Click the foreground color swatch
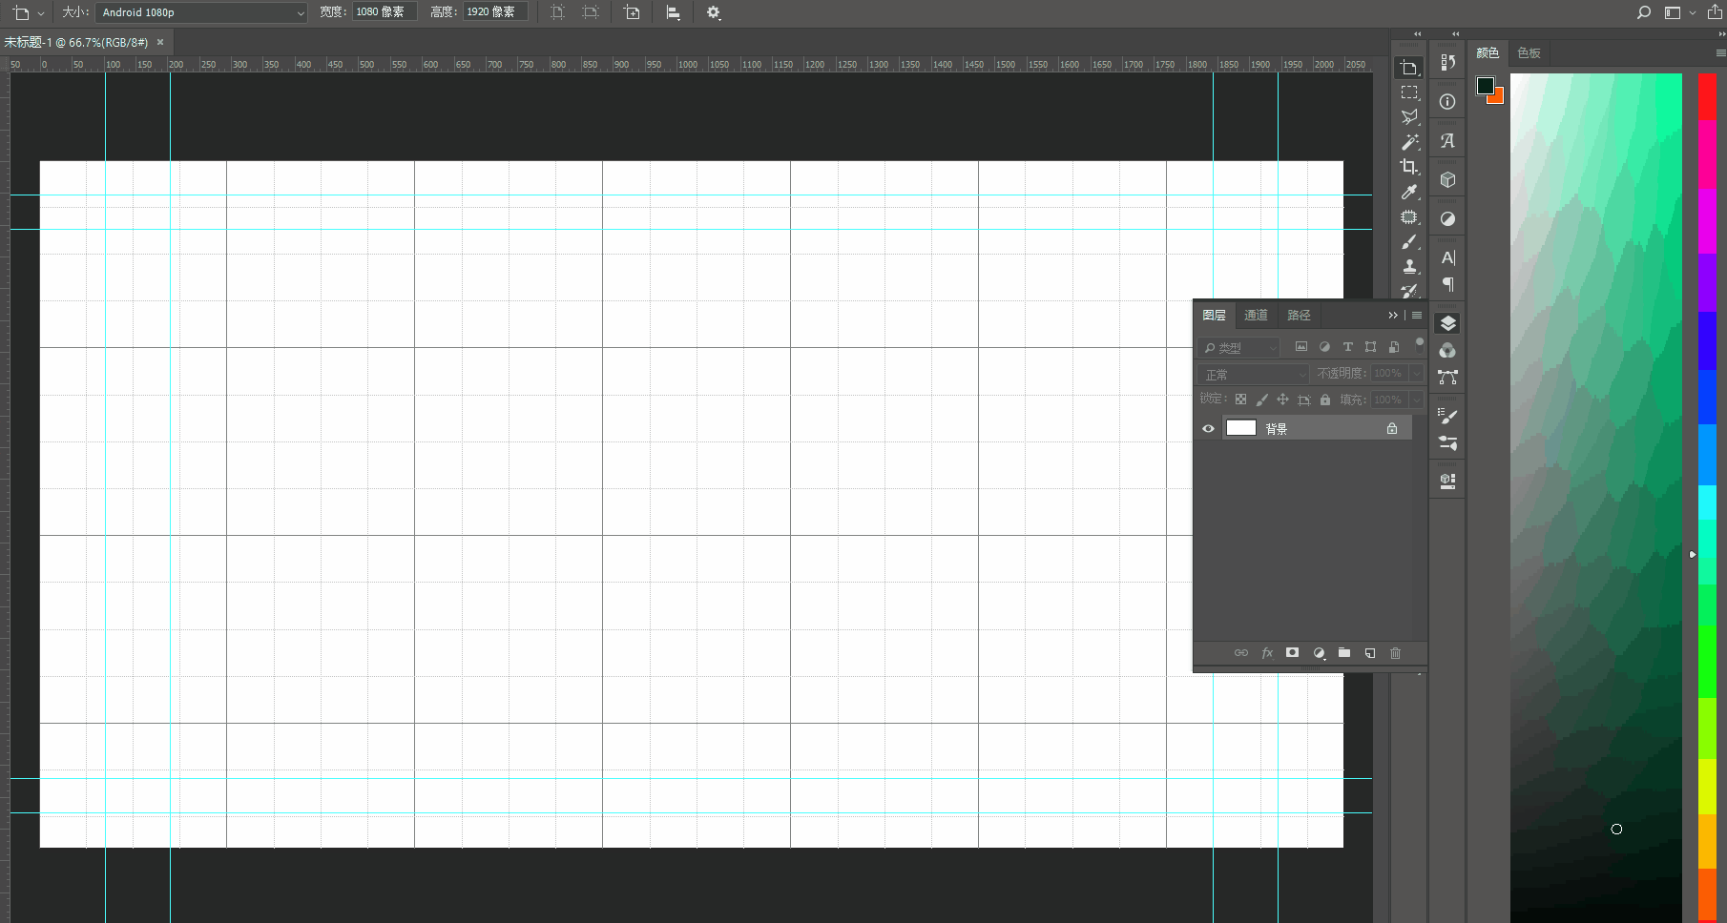 coord(1485,86)
